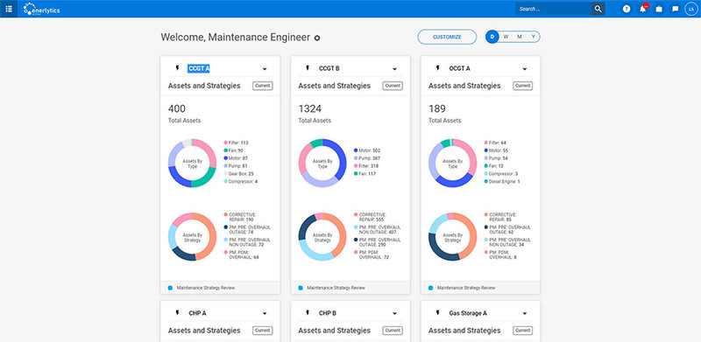The image size is (701, 342).
Task: Click the bolt icon on OCGT A card
Action: (437, 68)
